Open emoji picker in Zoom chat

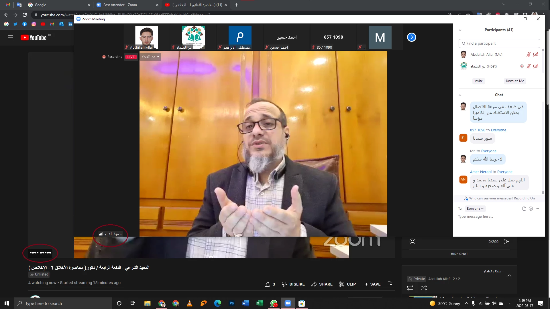click(x=531, y=209)
